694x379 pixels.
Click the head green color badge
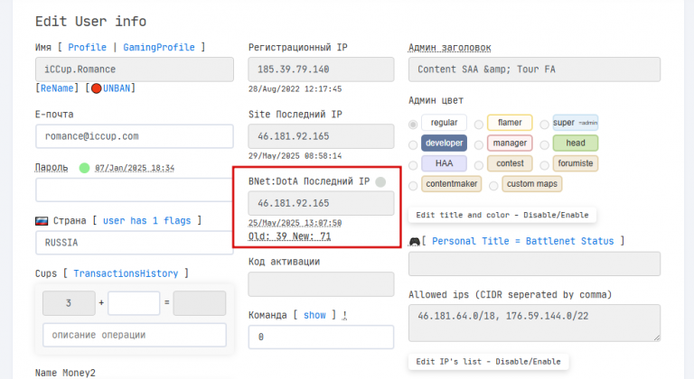point(576,143)
